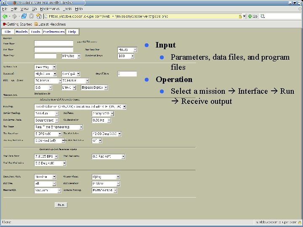The image size is (303, 227).
Task: Open Latest Headlines live bookmark
Action: [50, 24]
